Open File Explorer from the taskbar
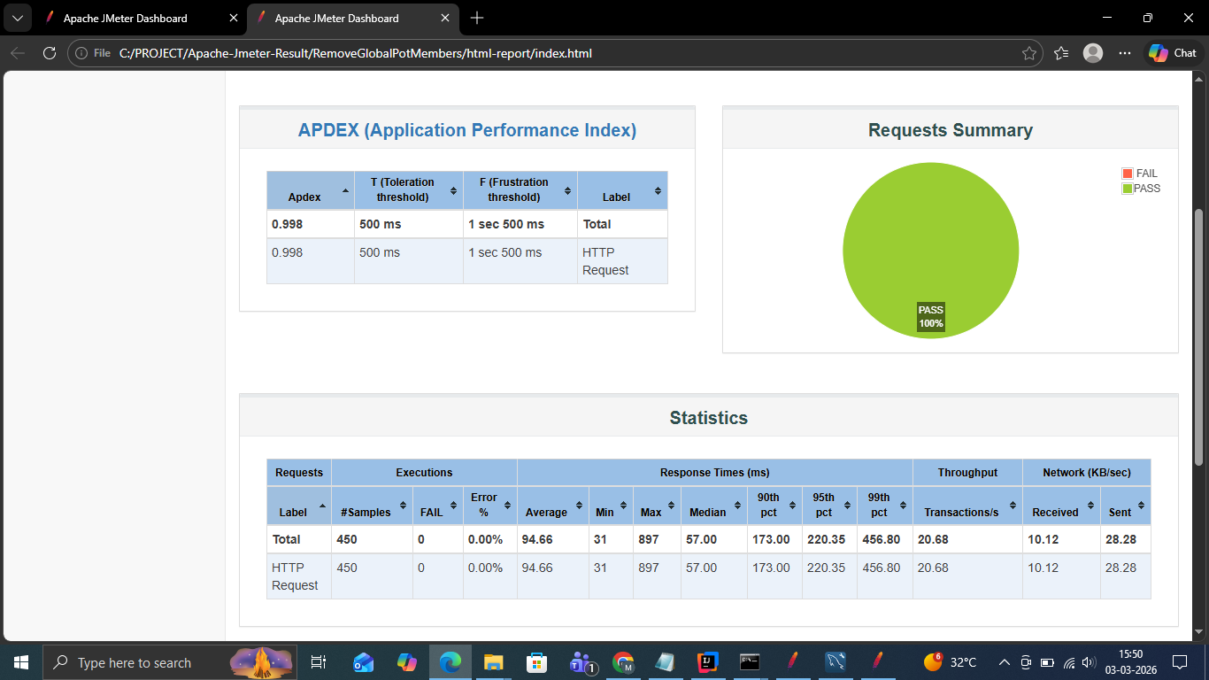This screenshot has width=1209, height=680. tap(493, 662)
